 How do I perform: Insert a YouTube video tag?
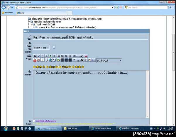35,60
